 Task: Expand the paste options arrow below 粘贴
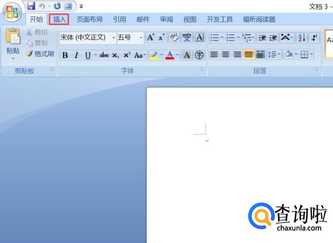tap(13, 59)
